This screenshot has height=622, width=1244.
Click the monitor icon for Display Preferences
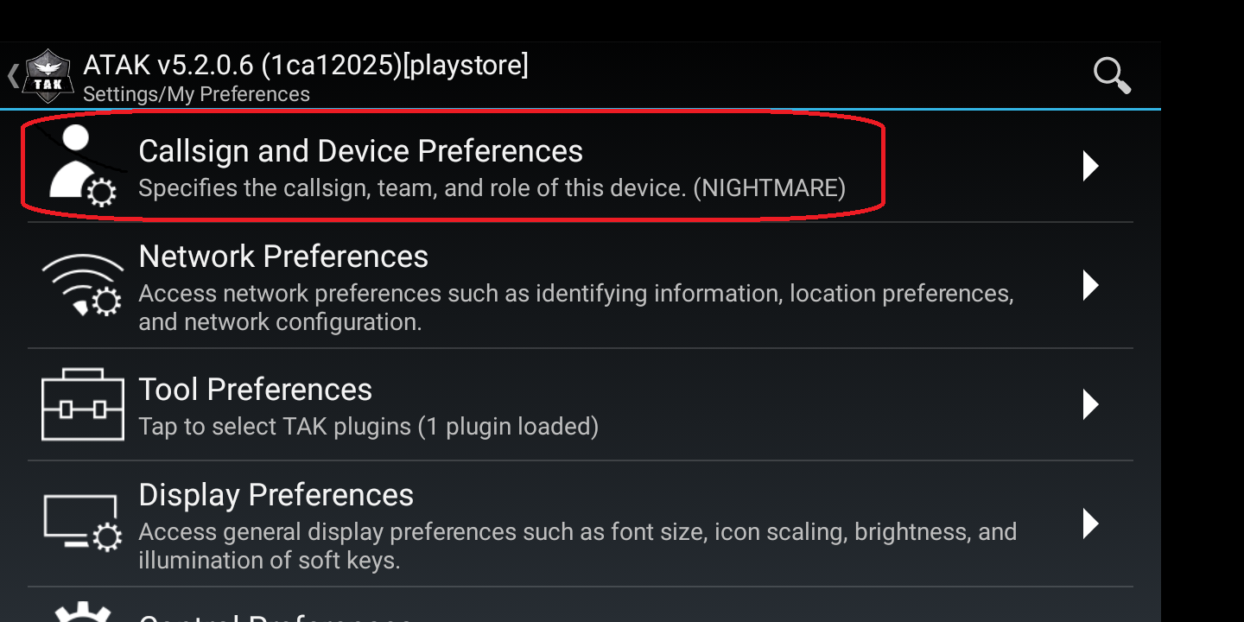click(x=83, y=523)
